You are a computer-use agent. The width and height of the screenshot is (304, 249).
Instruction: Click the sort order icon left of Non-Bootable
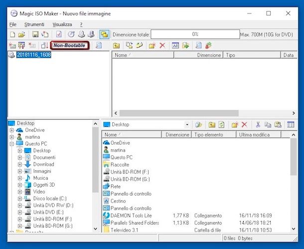(x=44, y=45)
